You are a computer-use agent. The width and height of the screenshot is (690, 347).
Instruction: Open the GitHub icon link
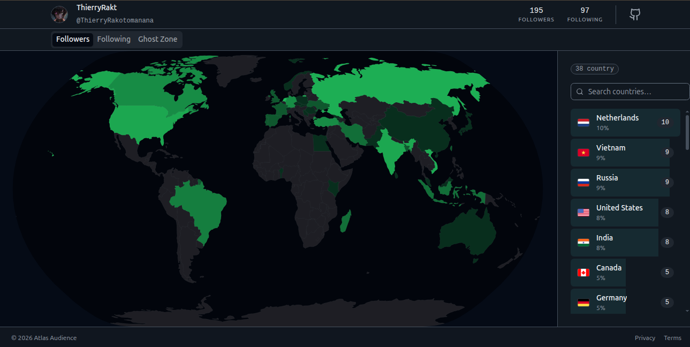pos(635,14)
